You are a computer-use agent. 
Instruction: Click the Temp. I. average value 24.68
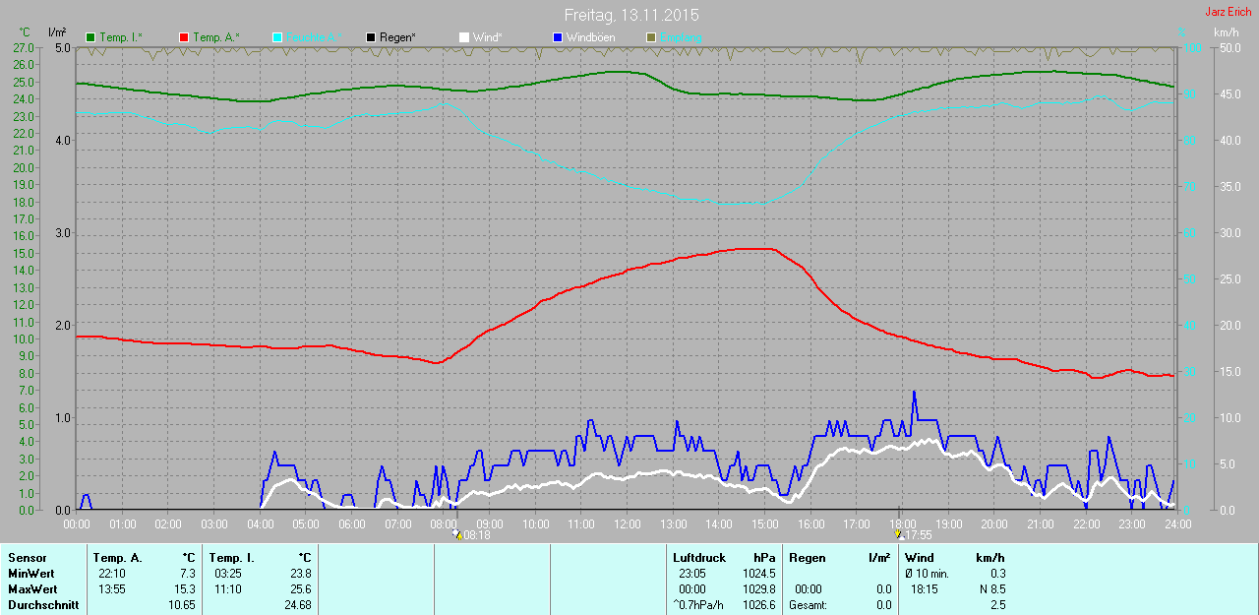[297, 605]
